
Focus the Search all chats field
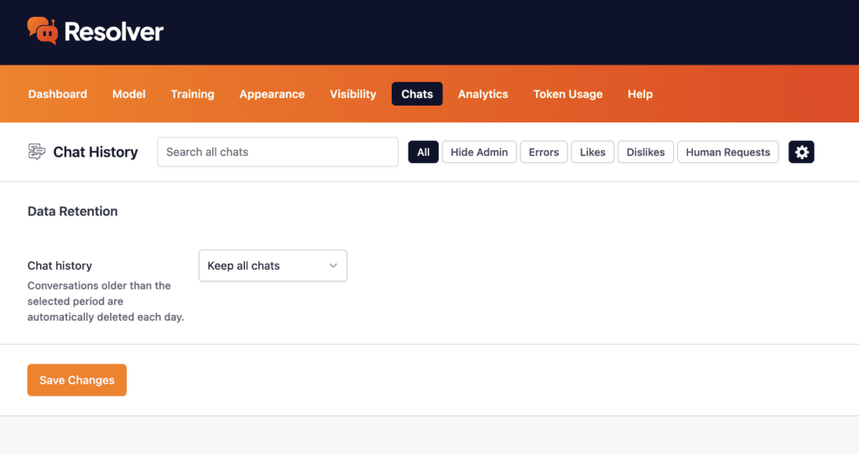coord(277,152)
